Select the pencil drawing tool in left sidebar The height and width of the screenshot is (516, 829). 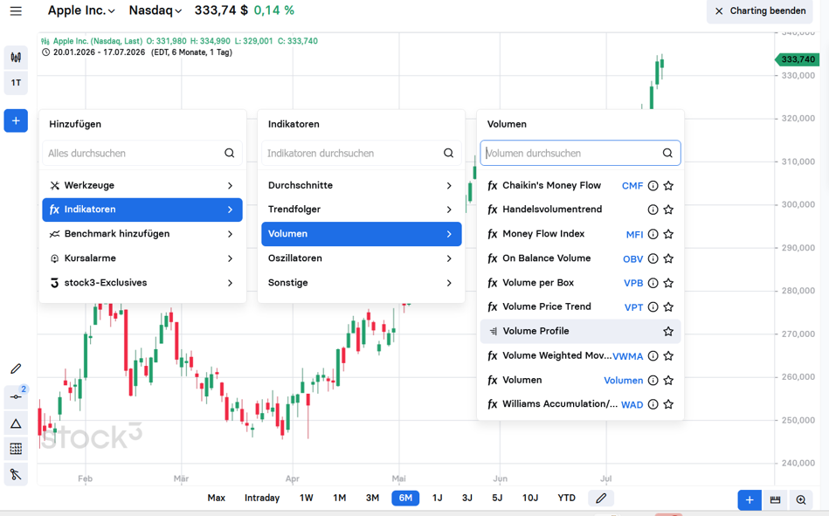pos(16,368)
